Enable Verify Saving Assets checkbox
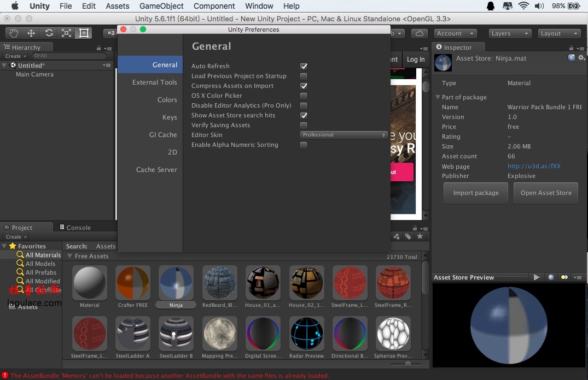588x380 pixels. click(304, 125)
